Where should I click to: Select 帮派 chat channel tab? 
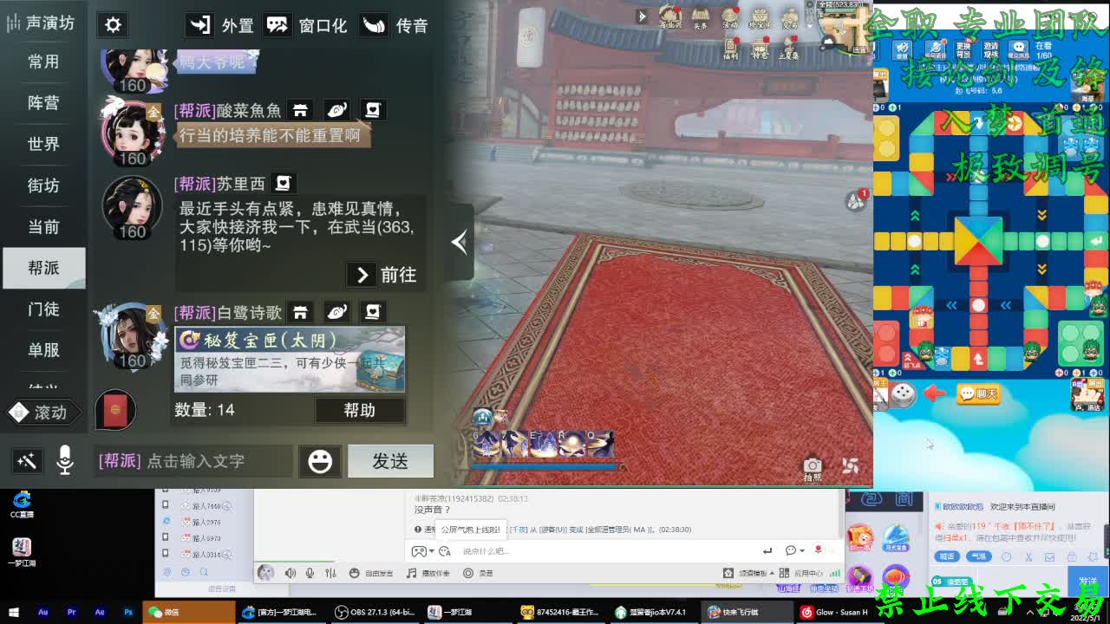[43, 268]
